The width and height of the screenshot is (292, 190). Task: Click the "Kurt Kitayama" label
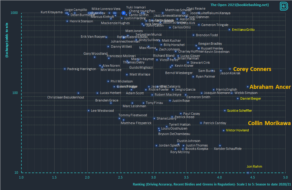(x=52, y=12)
